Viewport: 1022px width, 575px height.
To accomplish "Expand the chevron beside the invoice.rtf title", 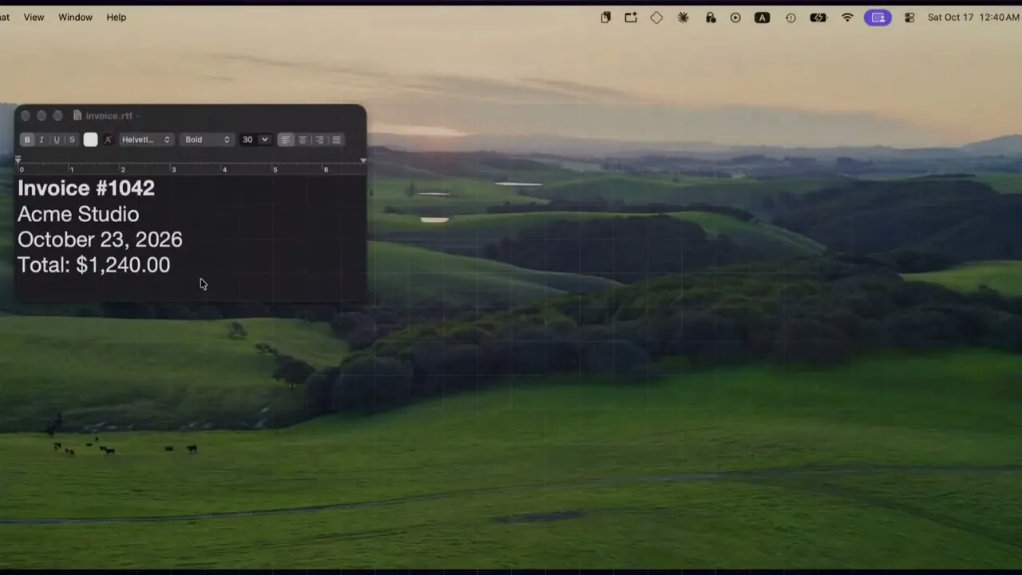I will tap(137, 117).
